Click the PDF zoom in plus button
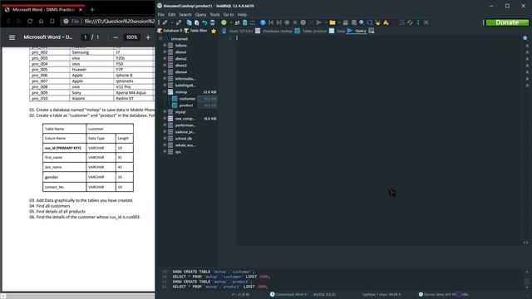Viewport: 532px width, 299px height. [148, 37]
